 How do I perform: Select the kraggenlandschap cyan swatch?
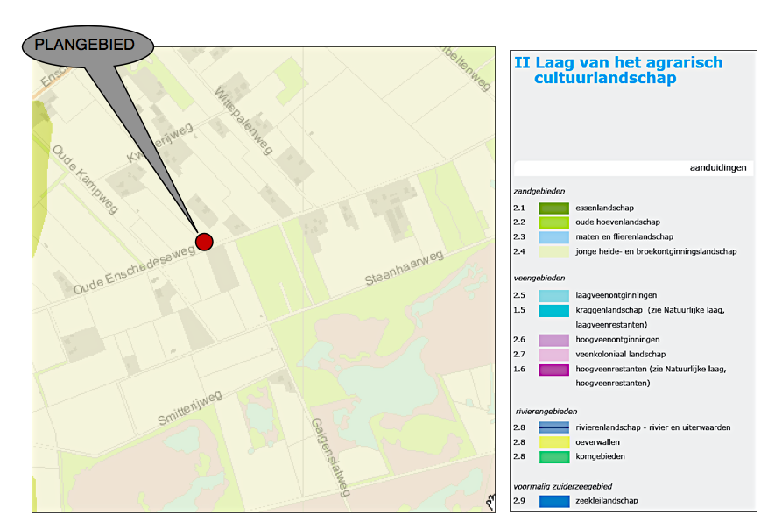pyautogui.click(x=553, y=310)
